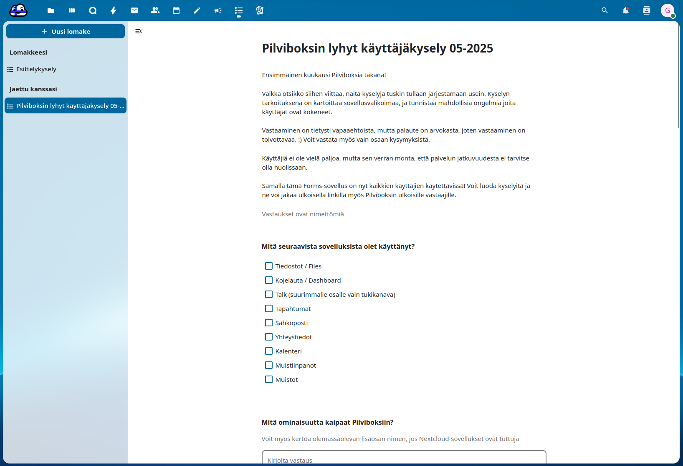The height and width of the screenshot is (466, 683).
Task: Click the question Mitä ominaisuutta kaipaat Pilviboksiin?
Action: (328, 422)
